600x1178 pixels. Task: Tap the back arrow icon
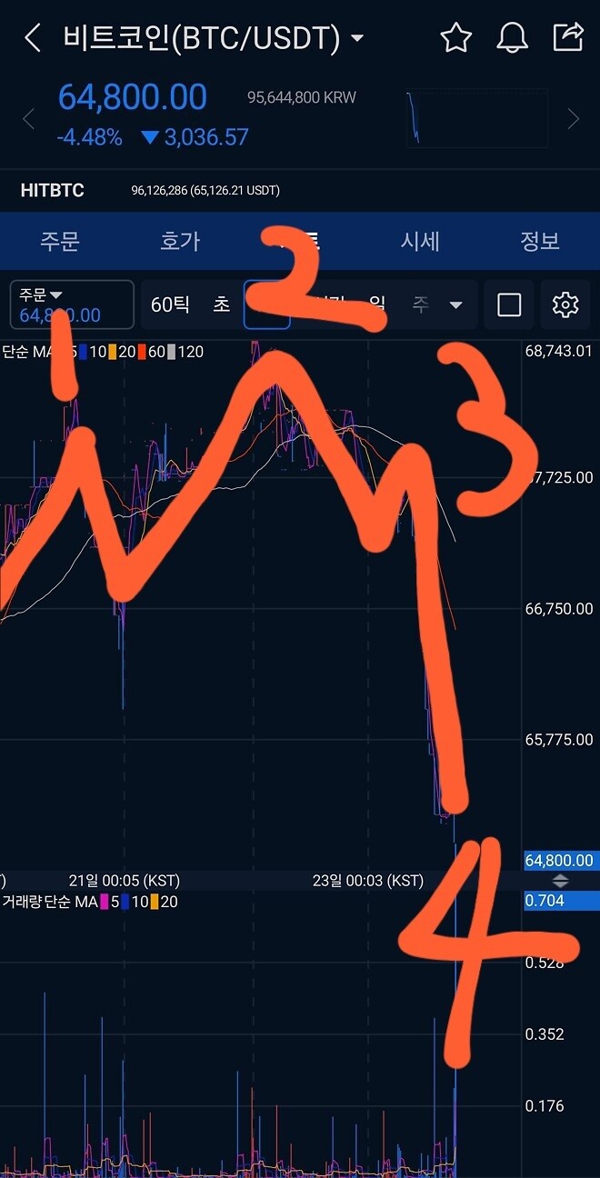(33, 38)
